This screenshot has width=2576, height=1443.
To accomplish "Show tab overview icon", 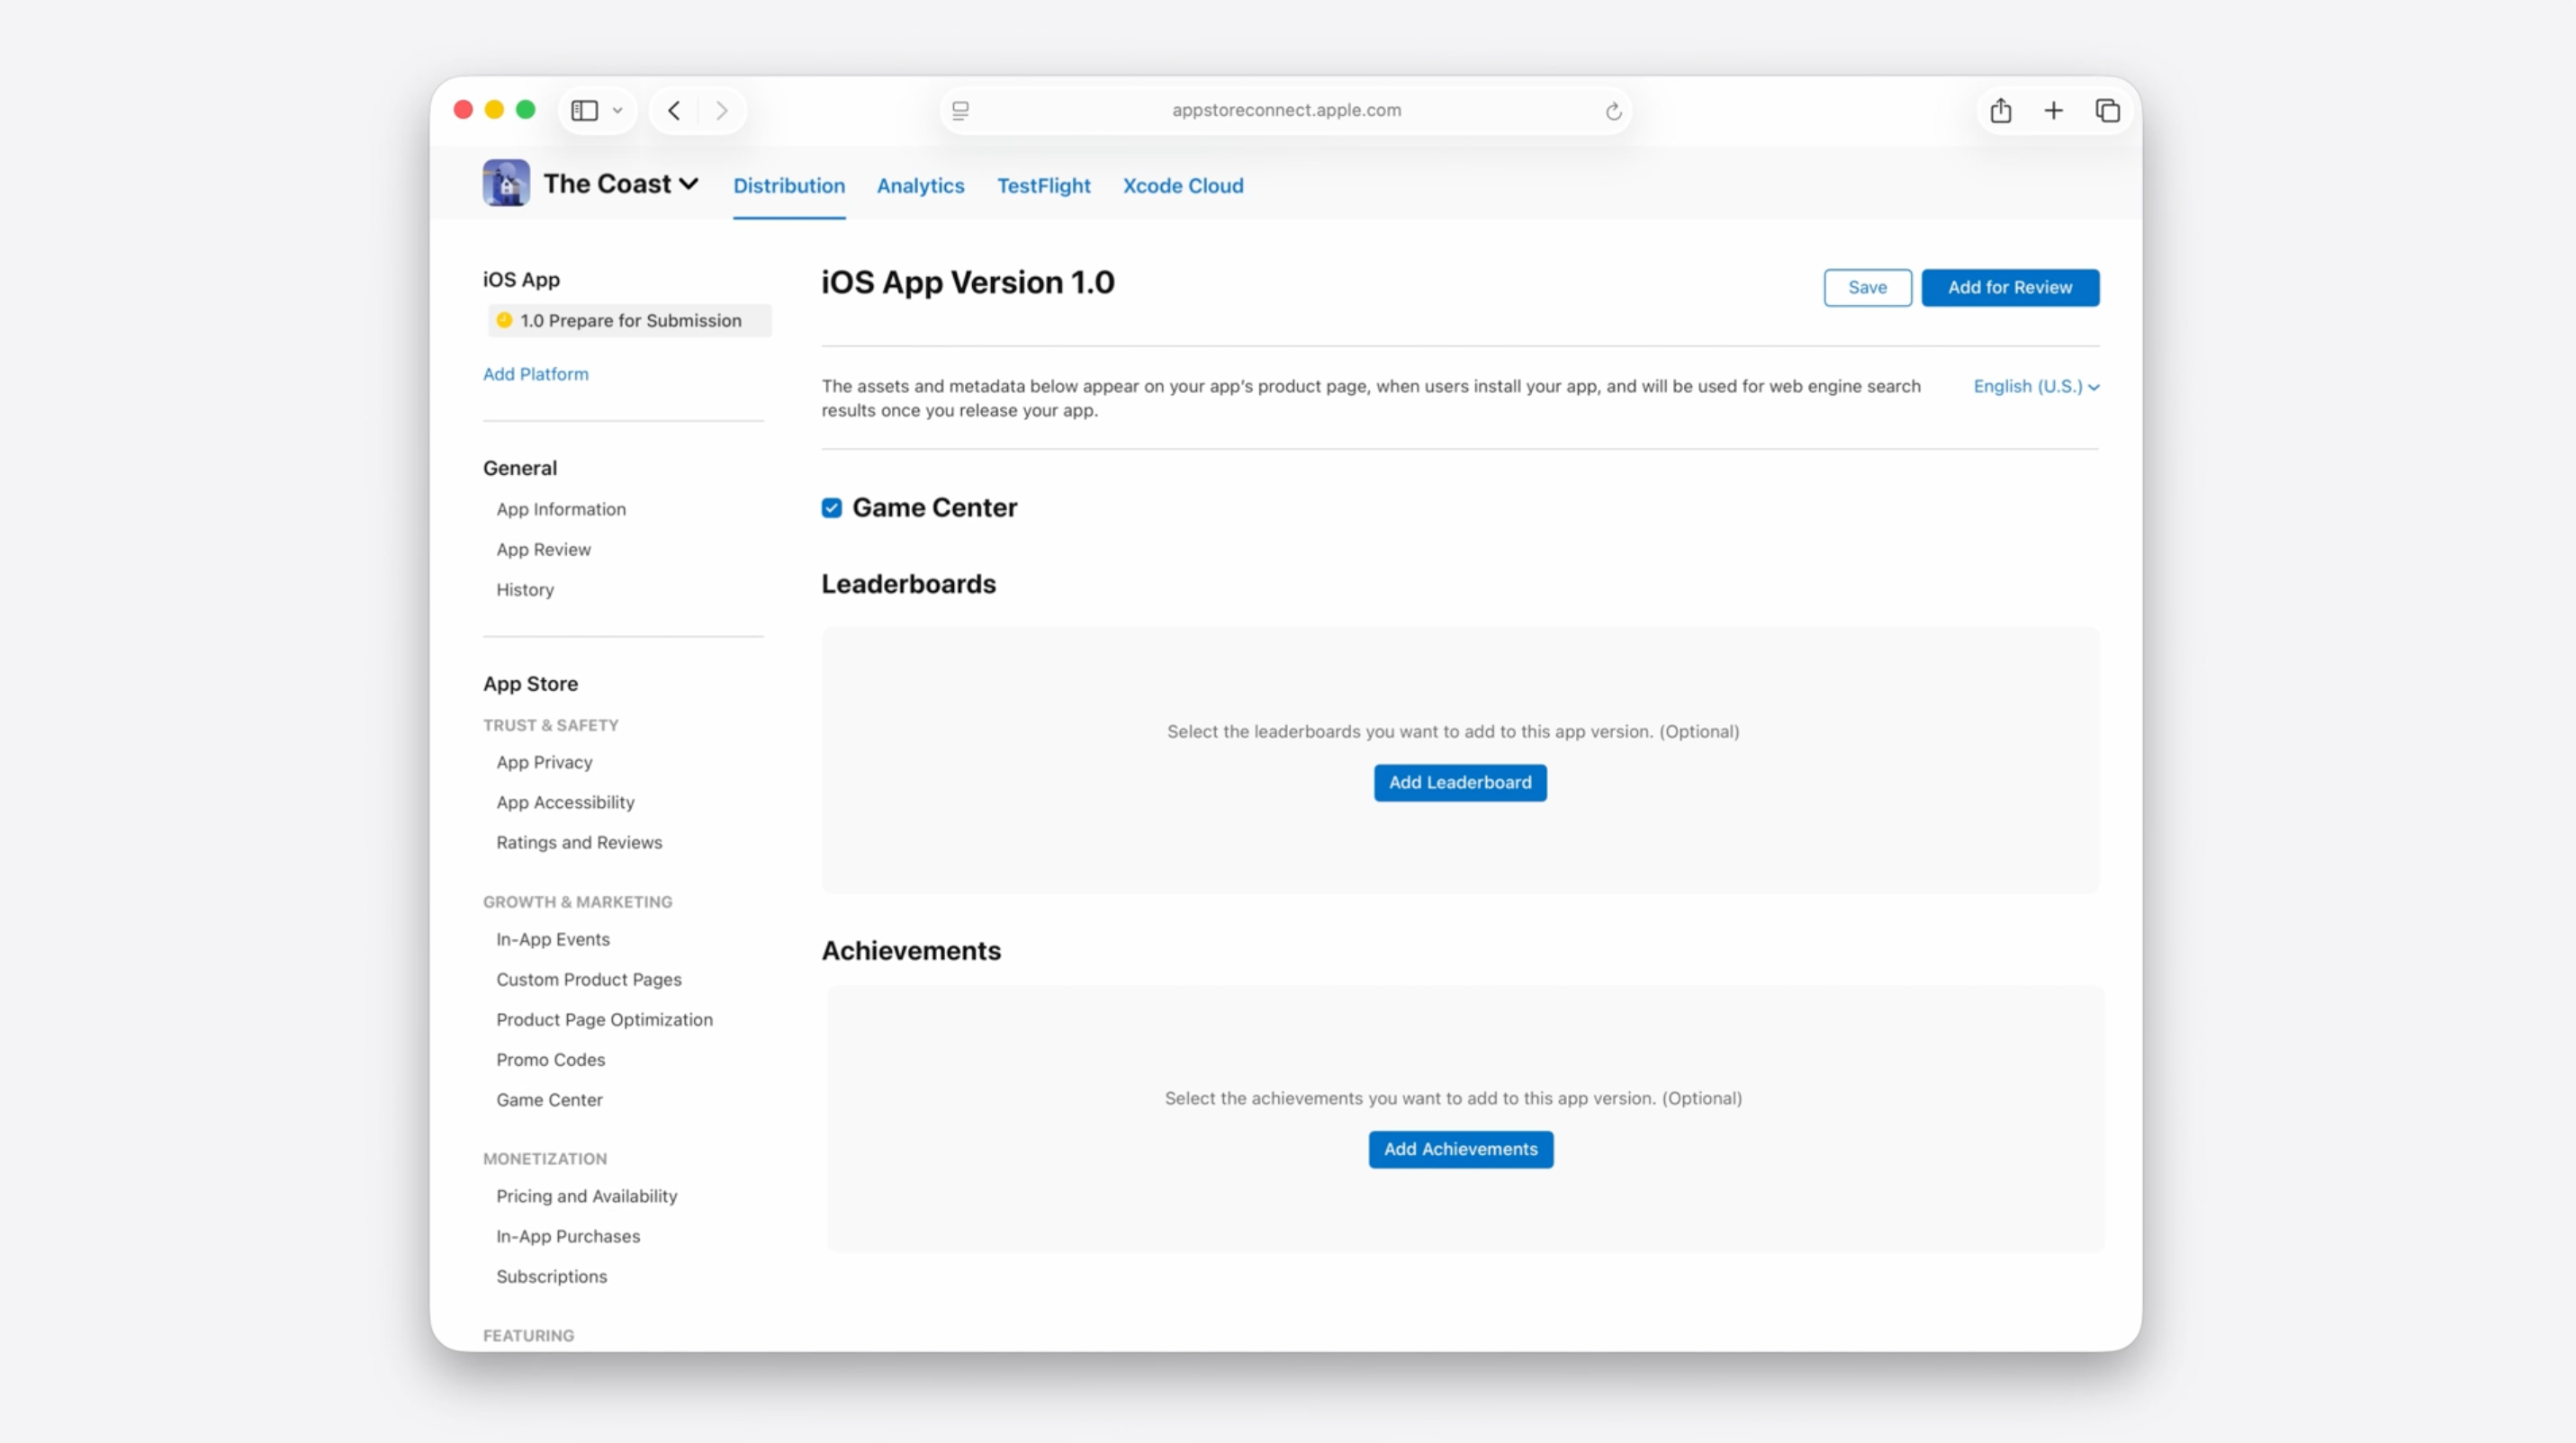I will [x=2107, y=110].
